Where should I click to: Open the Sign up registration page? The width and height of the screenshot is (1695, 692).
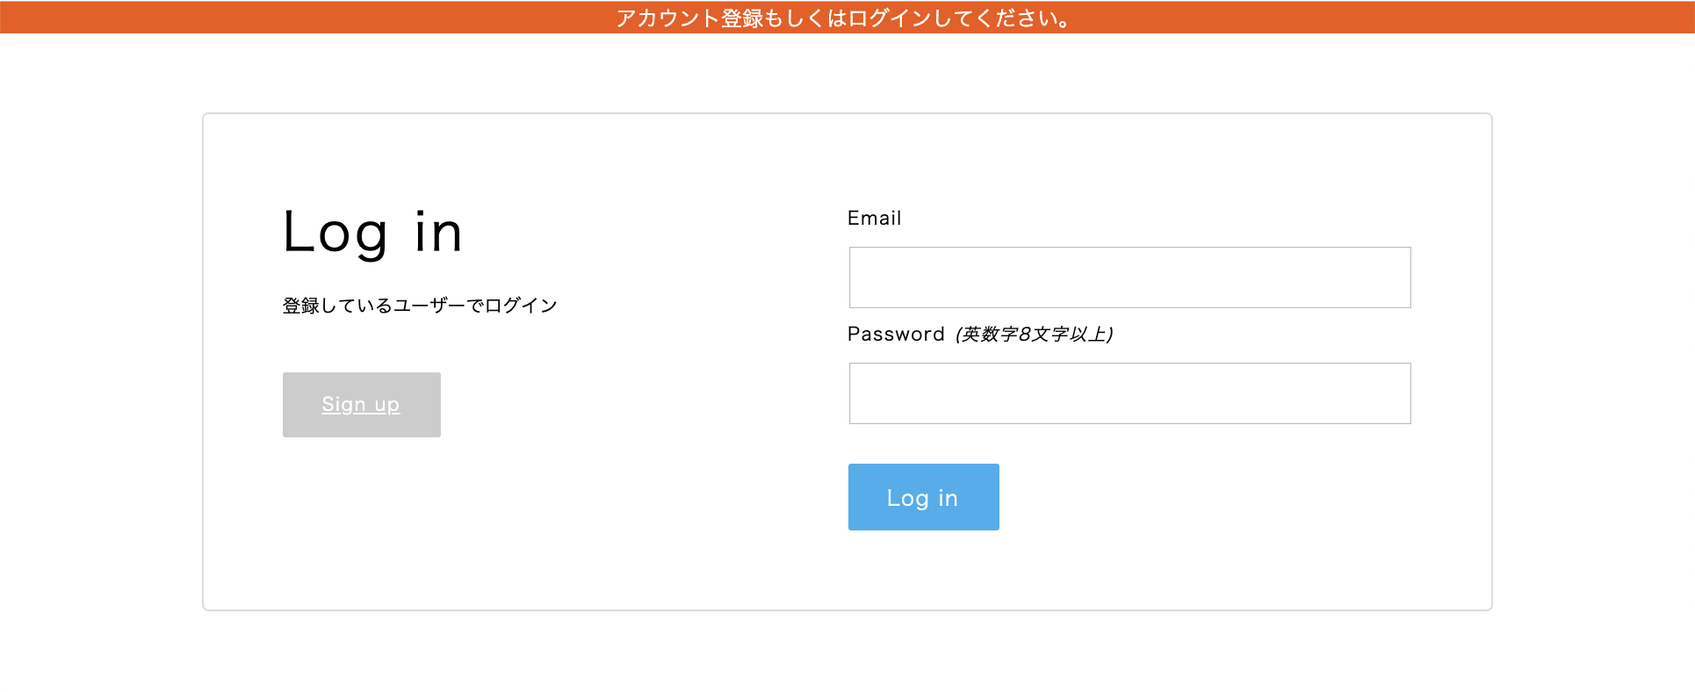(361, 404)
